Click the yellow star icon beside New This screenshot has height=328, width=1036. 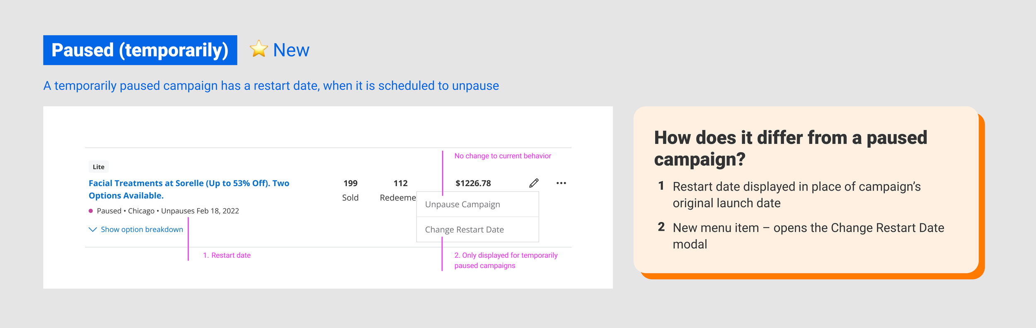tap(259, 49)
